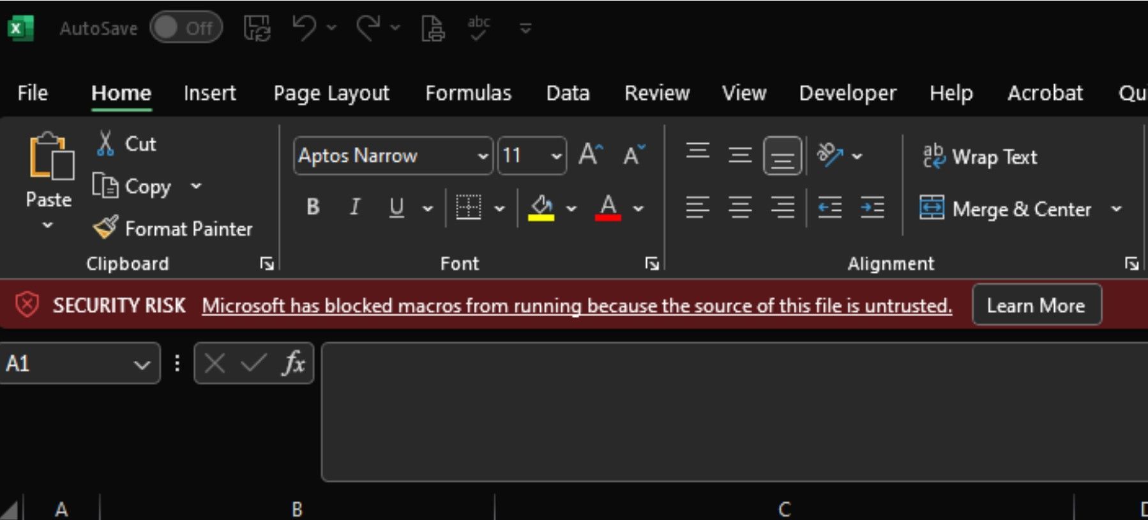Click the Undo arrow icon
This screenshot has width=1148, height=520.
click(x=305, y=28)
